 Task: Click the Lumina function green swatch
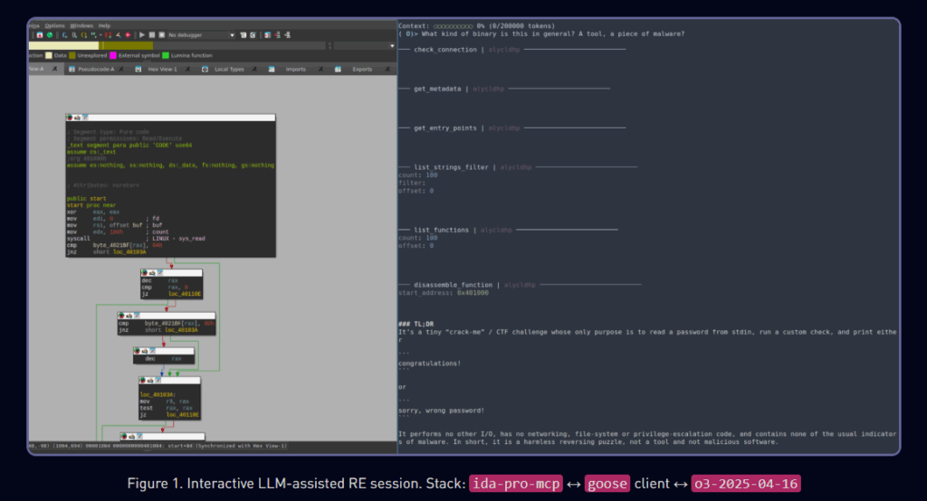tap(166, 55)
